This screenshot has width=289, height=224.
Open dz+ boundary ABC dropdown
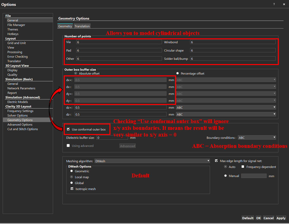(x=226, y=107)
